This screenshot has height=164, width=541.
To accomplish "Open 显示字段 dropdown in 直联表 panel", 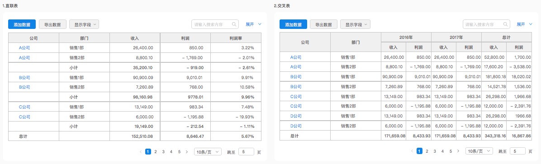I will [x=84, y=24].
